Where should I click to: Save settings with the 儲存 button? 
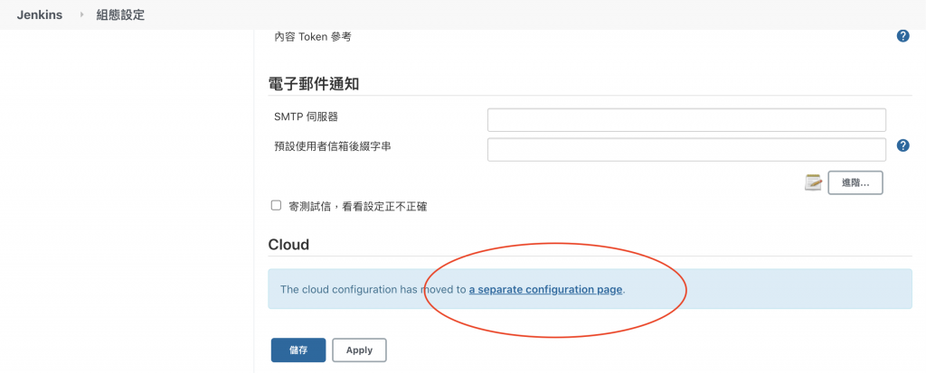coord(298,350)
